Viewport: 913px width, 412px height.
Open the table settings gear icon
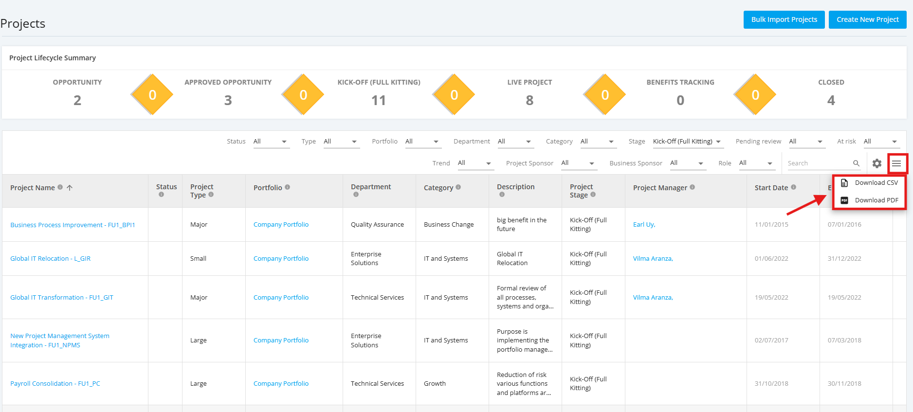click(x=877, y=163)
